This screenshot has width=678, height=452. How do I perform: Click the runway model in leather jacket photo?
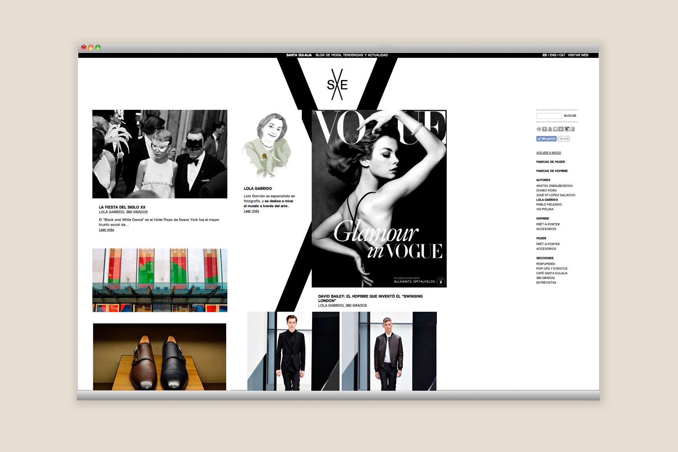(x=389, y=351)
